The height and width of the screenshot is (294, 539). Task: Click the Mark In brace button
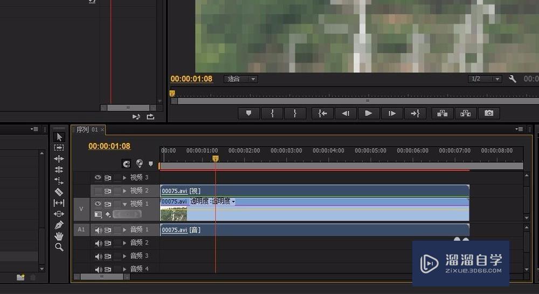tap(272, 113)
